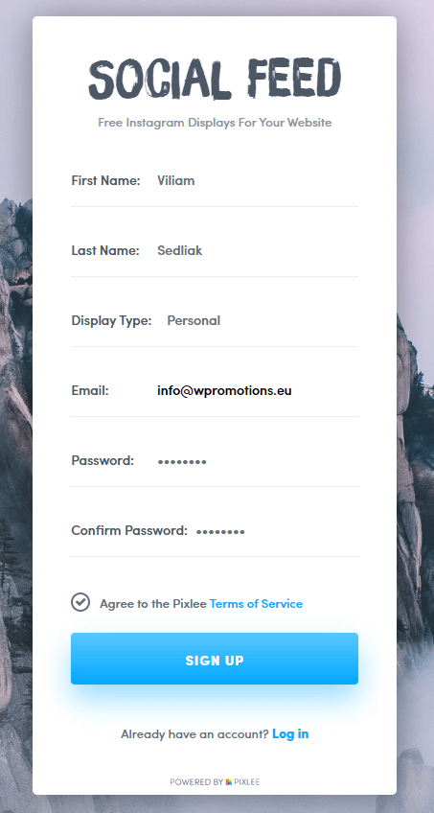This screenshot has width=434, height=813.
Task: Click into the Confirm Password field dots
Action: click(277, 531)
